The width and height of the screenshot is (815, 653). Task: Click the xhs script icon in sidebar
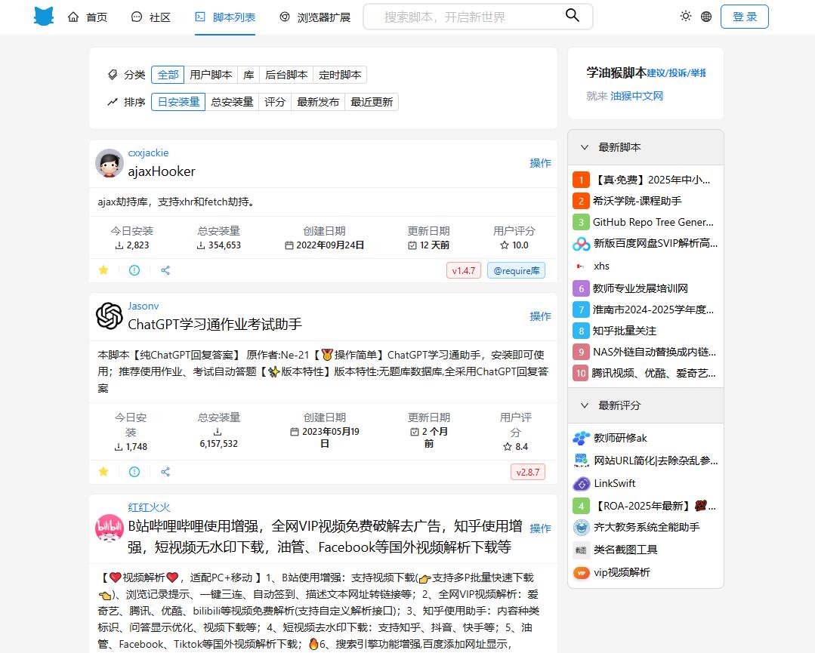coord(581,266)
